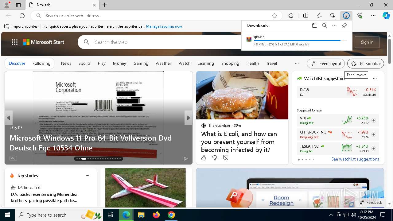The height and width of the screenshot is (221, 393).
Task: Open Settings and more menu
Action: point(373,16)
